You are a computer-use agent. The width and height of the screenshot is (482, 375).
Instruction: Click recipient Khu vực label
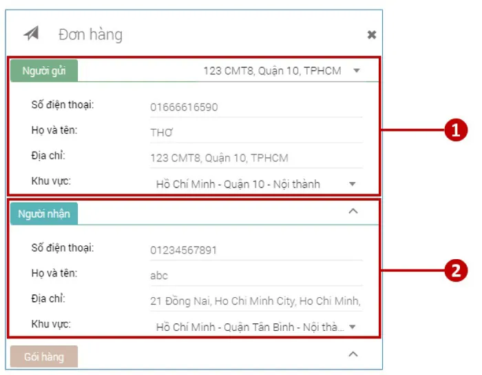(x=51, y=324)
